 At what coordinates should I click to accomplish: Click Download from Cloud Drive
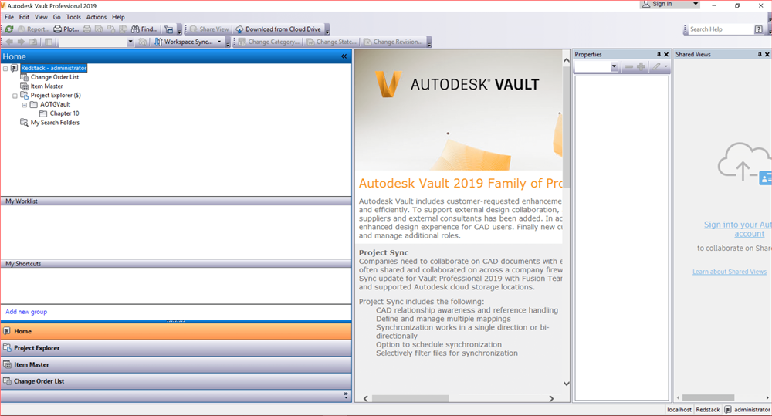click(278, 29)
